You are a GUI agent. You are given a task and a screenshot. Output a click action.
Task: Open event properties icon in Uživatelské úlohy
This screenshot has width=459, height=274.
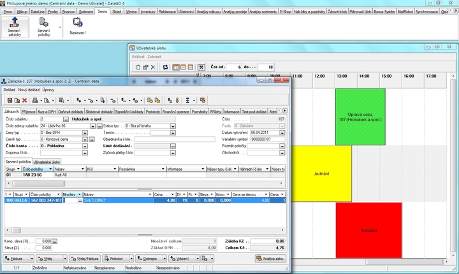click(x=145, y=67)
